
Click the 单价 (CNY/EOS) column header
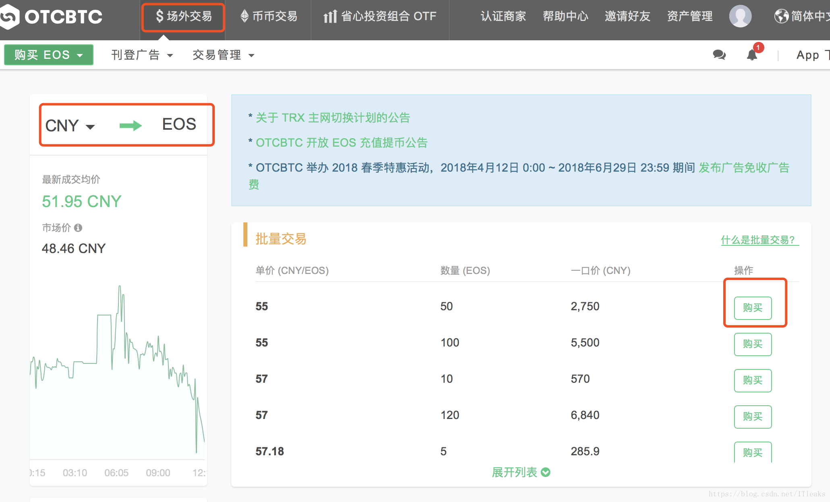(x=292, y=270)
